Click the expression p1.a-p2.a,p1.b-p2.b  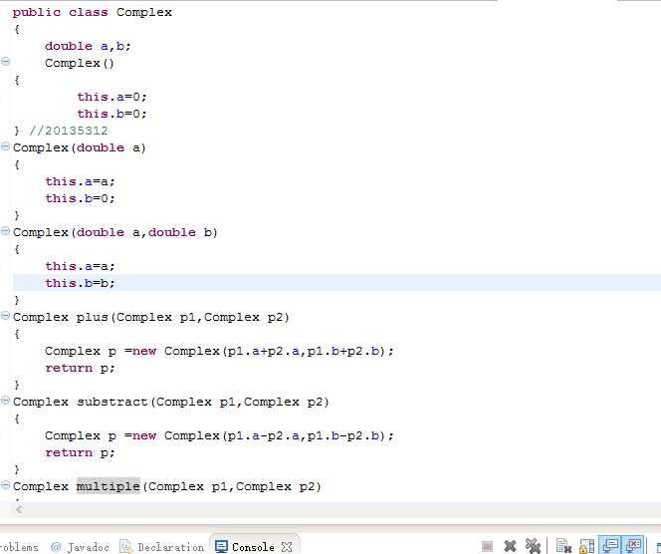(304, 435)
